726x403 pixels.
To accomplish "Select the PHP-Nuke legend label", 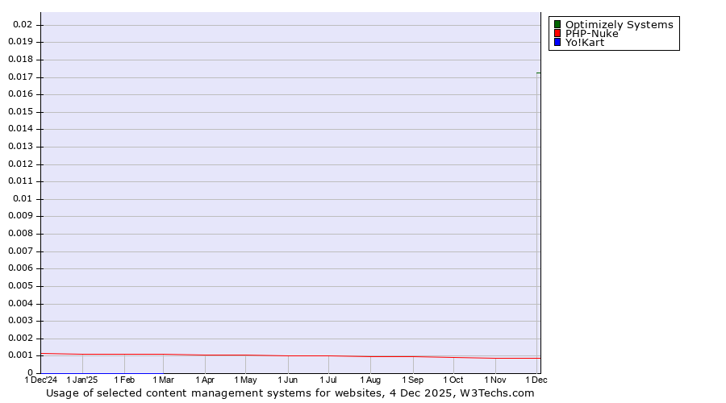I will (591, 33).
